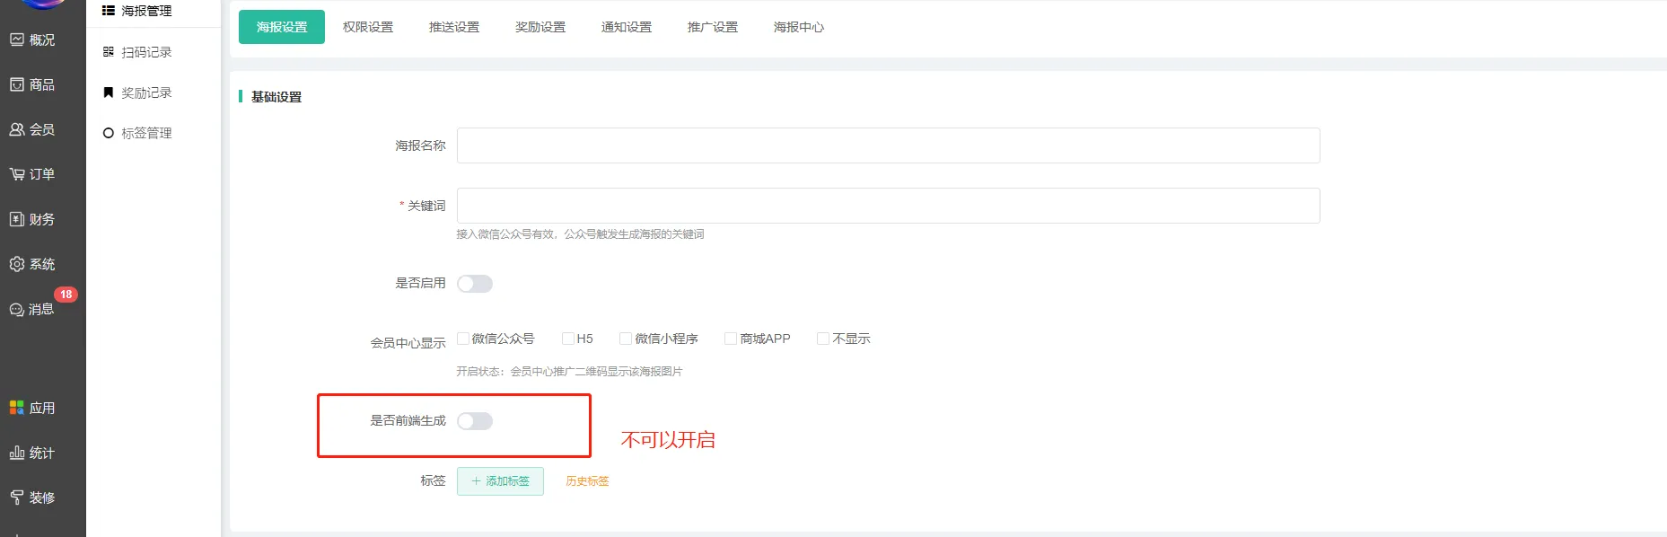Toggle the 是否启用 switch
1667x537 pixels.
click(x=475, y=284)
